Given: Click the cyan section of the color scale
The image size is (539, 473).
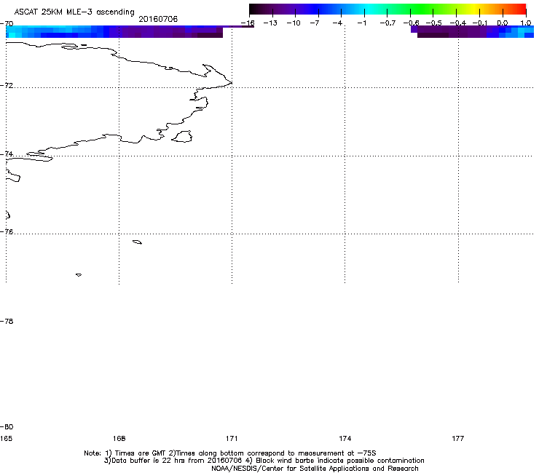Looking at the screenshot, I should 366,9.
